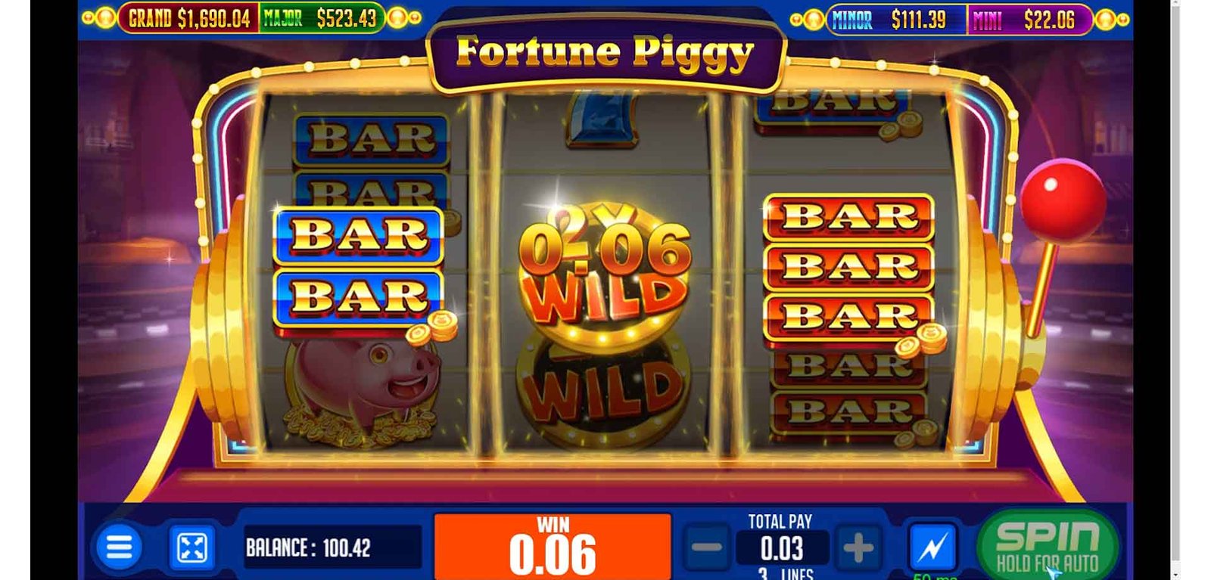Click the Balance display field

click(332, 547)
